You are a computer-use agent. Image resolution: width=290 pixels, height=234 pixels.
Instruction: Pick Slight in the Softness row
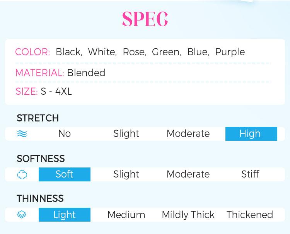126,174
